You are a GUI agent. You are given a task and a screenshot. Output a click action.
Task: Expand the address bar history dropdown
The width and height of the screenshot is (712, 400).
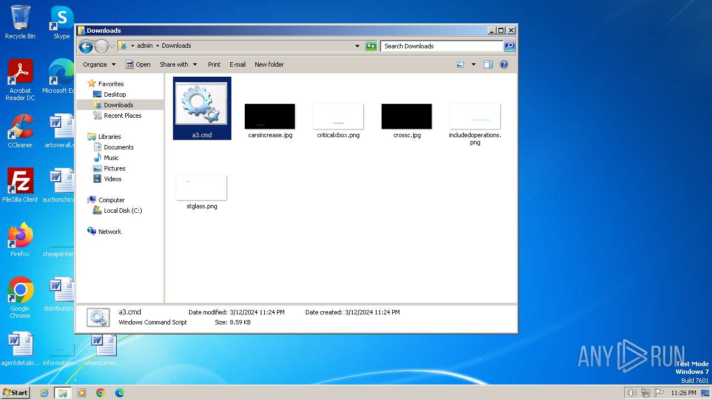coord(357,46)
